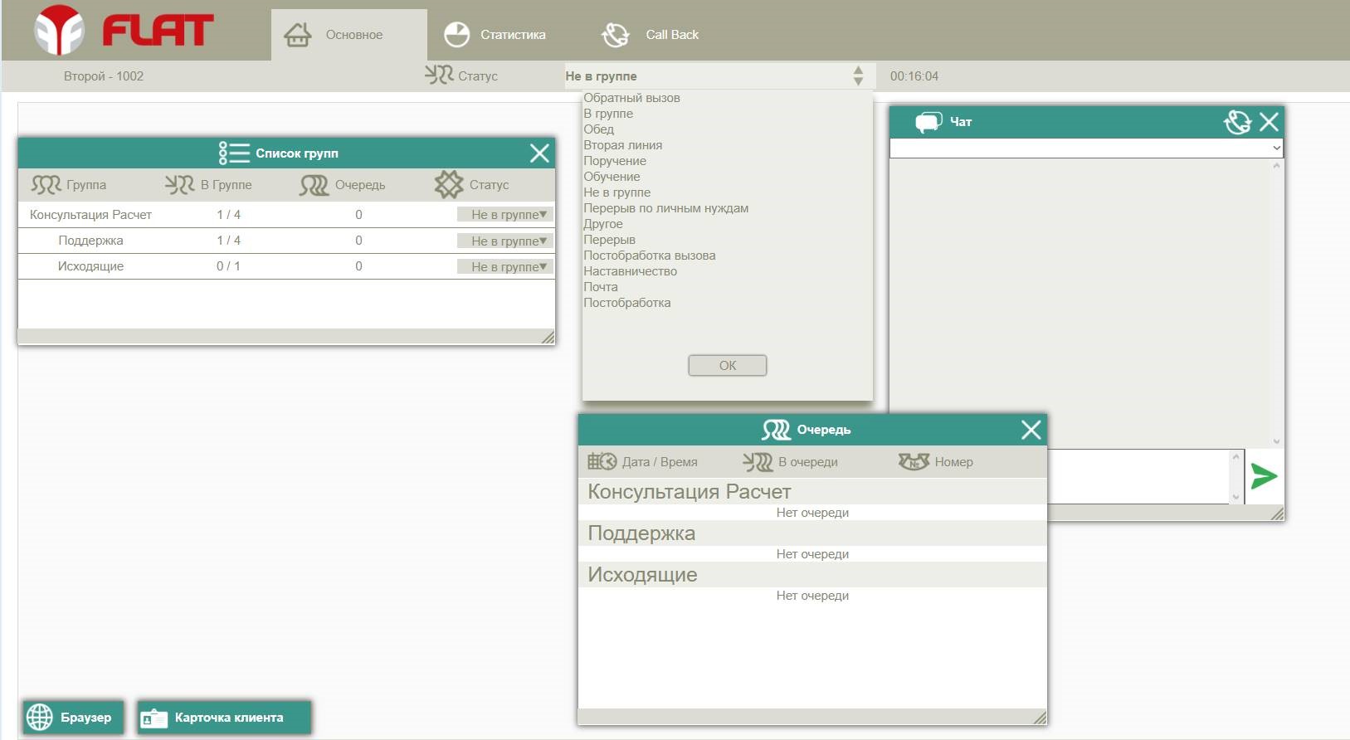
Task: Click the queue icon in Очередь window header
Action: coord(777,430)
